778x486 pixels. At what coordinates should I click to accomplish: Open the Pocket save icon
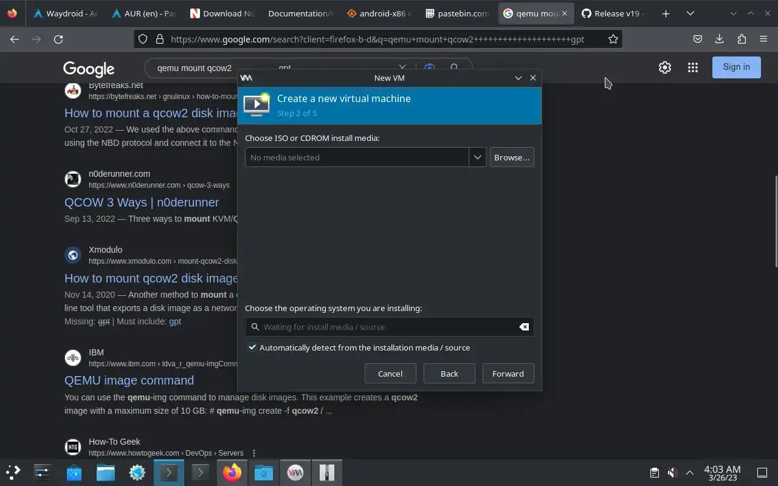click(x=698, y=39)
